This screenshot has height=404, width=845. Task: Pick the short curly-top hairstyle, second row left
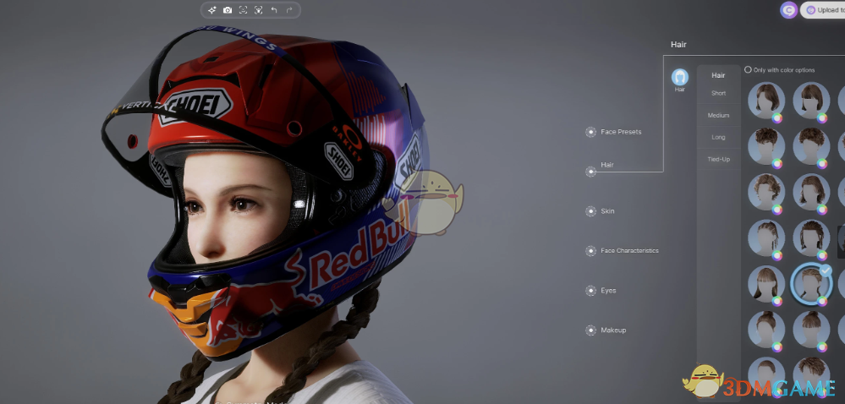pyautogui.click(x=765, y=146)
